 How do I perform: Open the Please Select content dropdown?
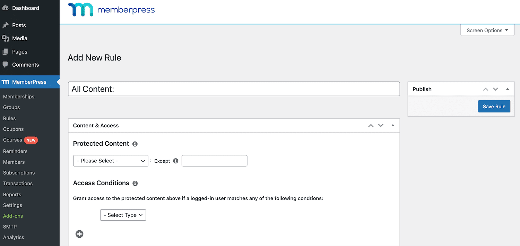[111, 161]
